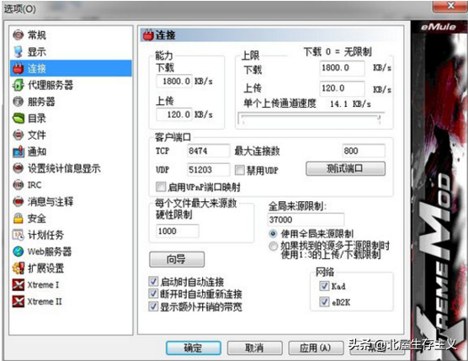Screen dimensions: 468x361
Task: Click the 最大连接数 field 800
Action: click(x=364, y=151)
